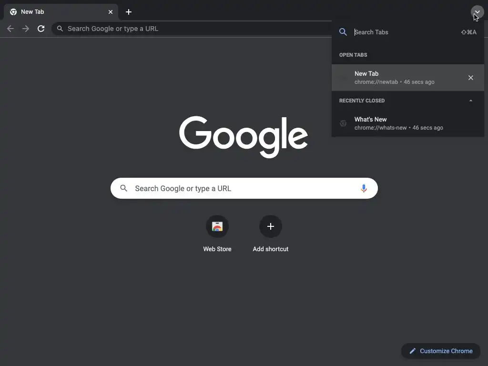This screenshot has height=366, width=488.
Task: Select the New Tab tab in tab strip
Action: (61, 12)
